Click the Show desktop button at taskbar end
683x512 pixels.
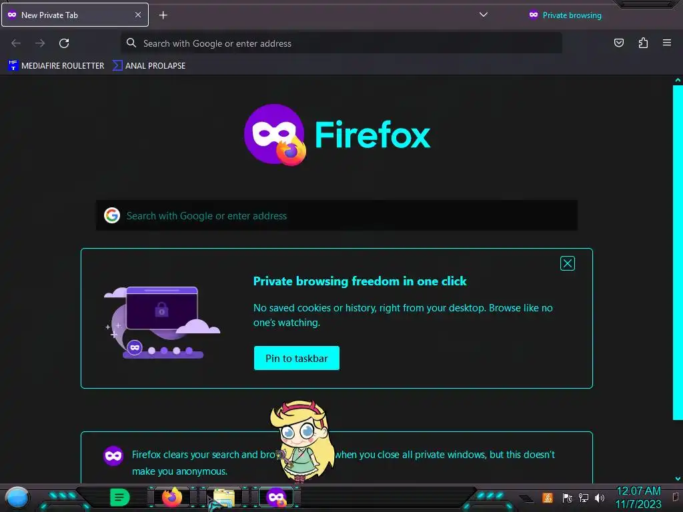click(676, 497)
